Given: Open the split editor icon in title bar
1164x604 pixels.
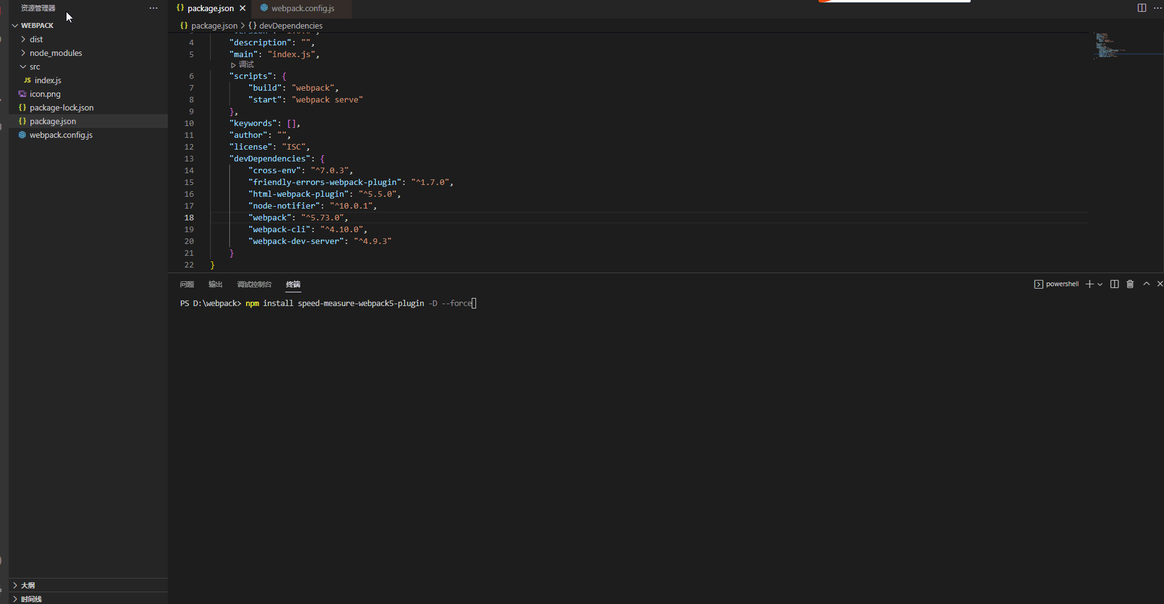Looking at the screenshot, I should tap(1142, 7).
